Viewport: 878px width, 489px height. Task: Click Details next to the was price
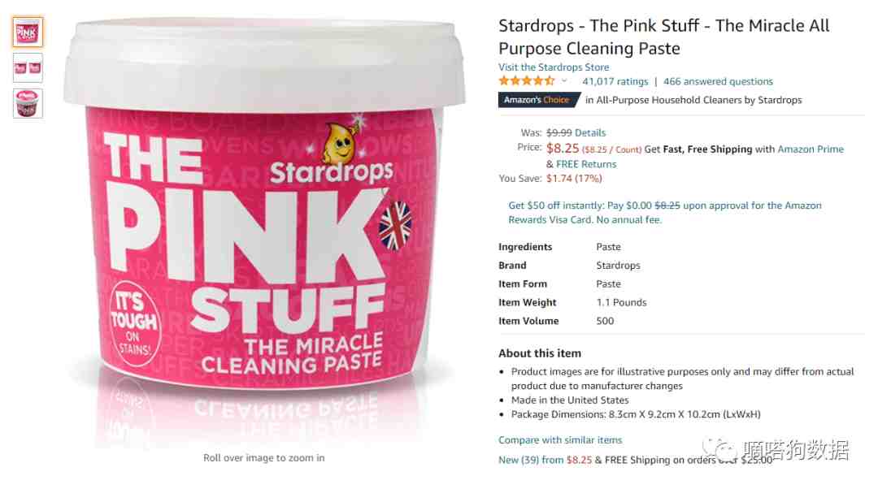[590, 133]
